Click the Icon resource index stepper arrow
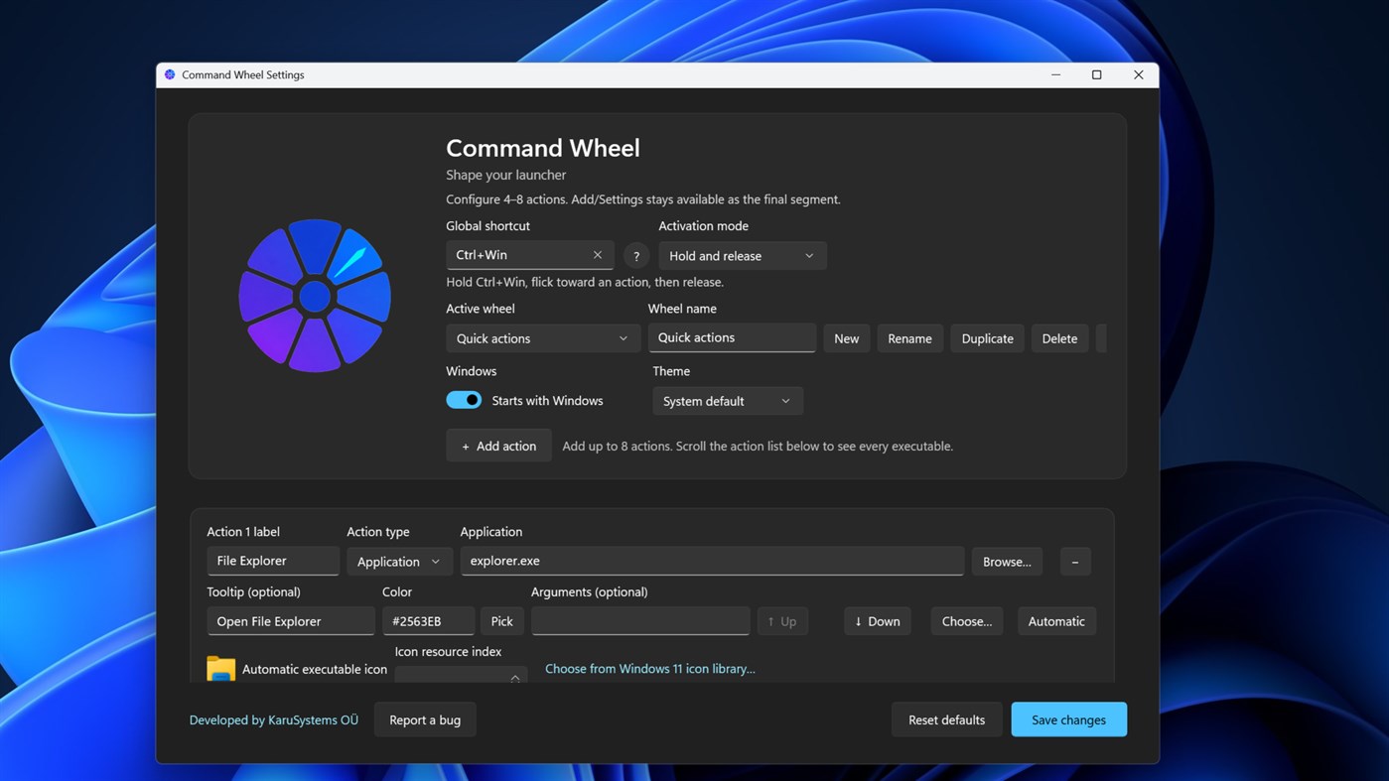1389x781 pixels. coord(515,677)
